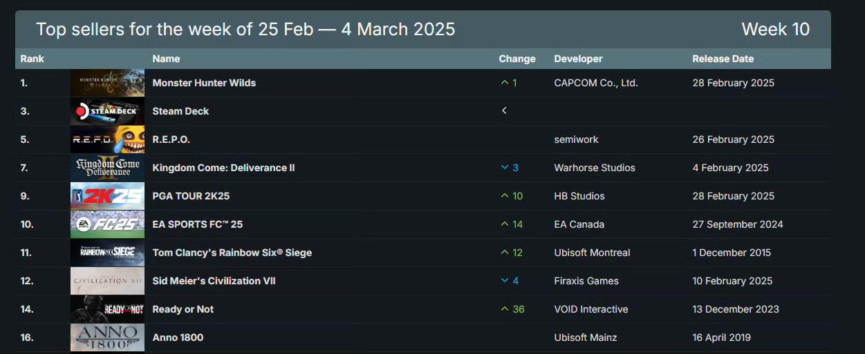Click rank number 16.
This screenshot has height=354, width=865.
coord(27,337)
